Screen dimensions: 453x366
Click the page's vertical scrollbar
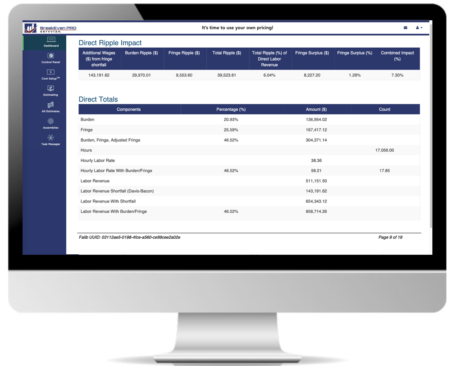click(x=431, y=126)
